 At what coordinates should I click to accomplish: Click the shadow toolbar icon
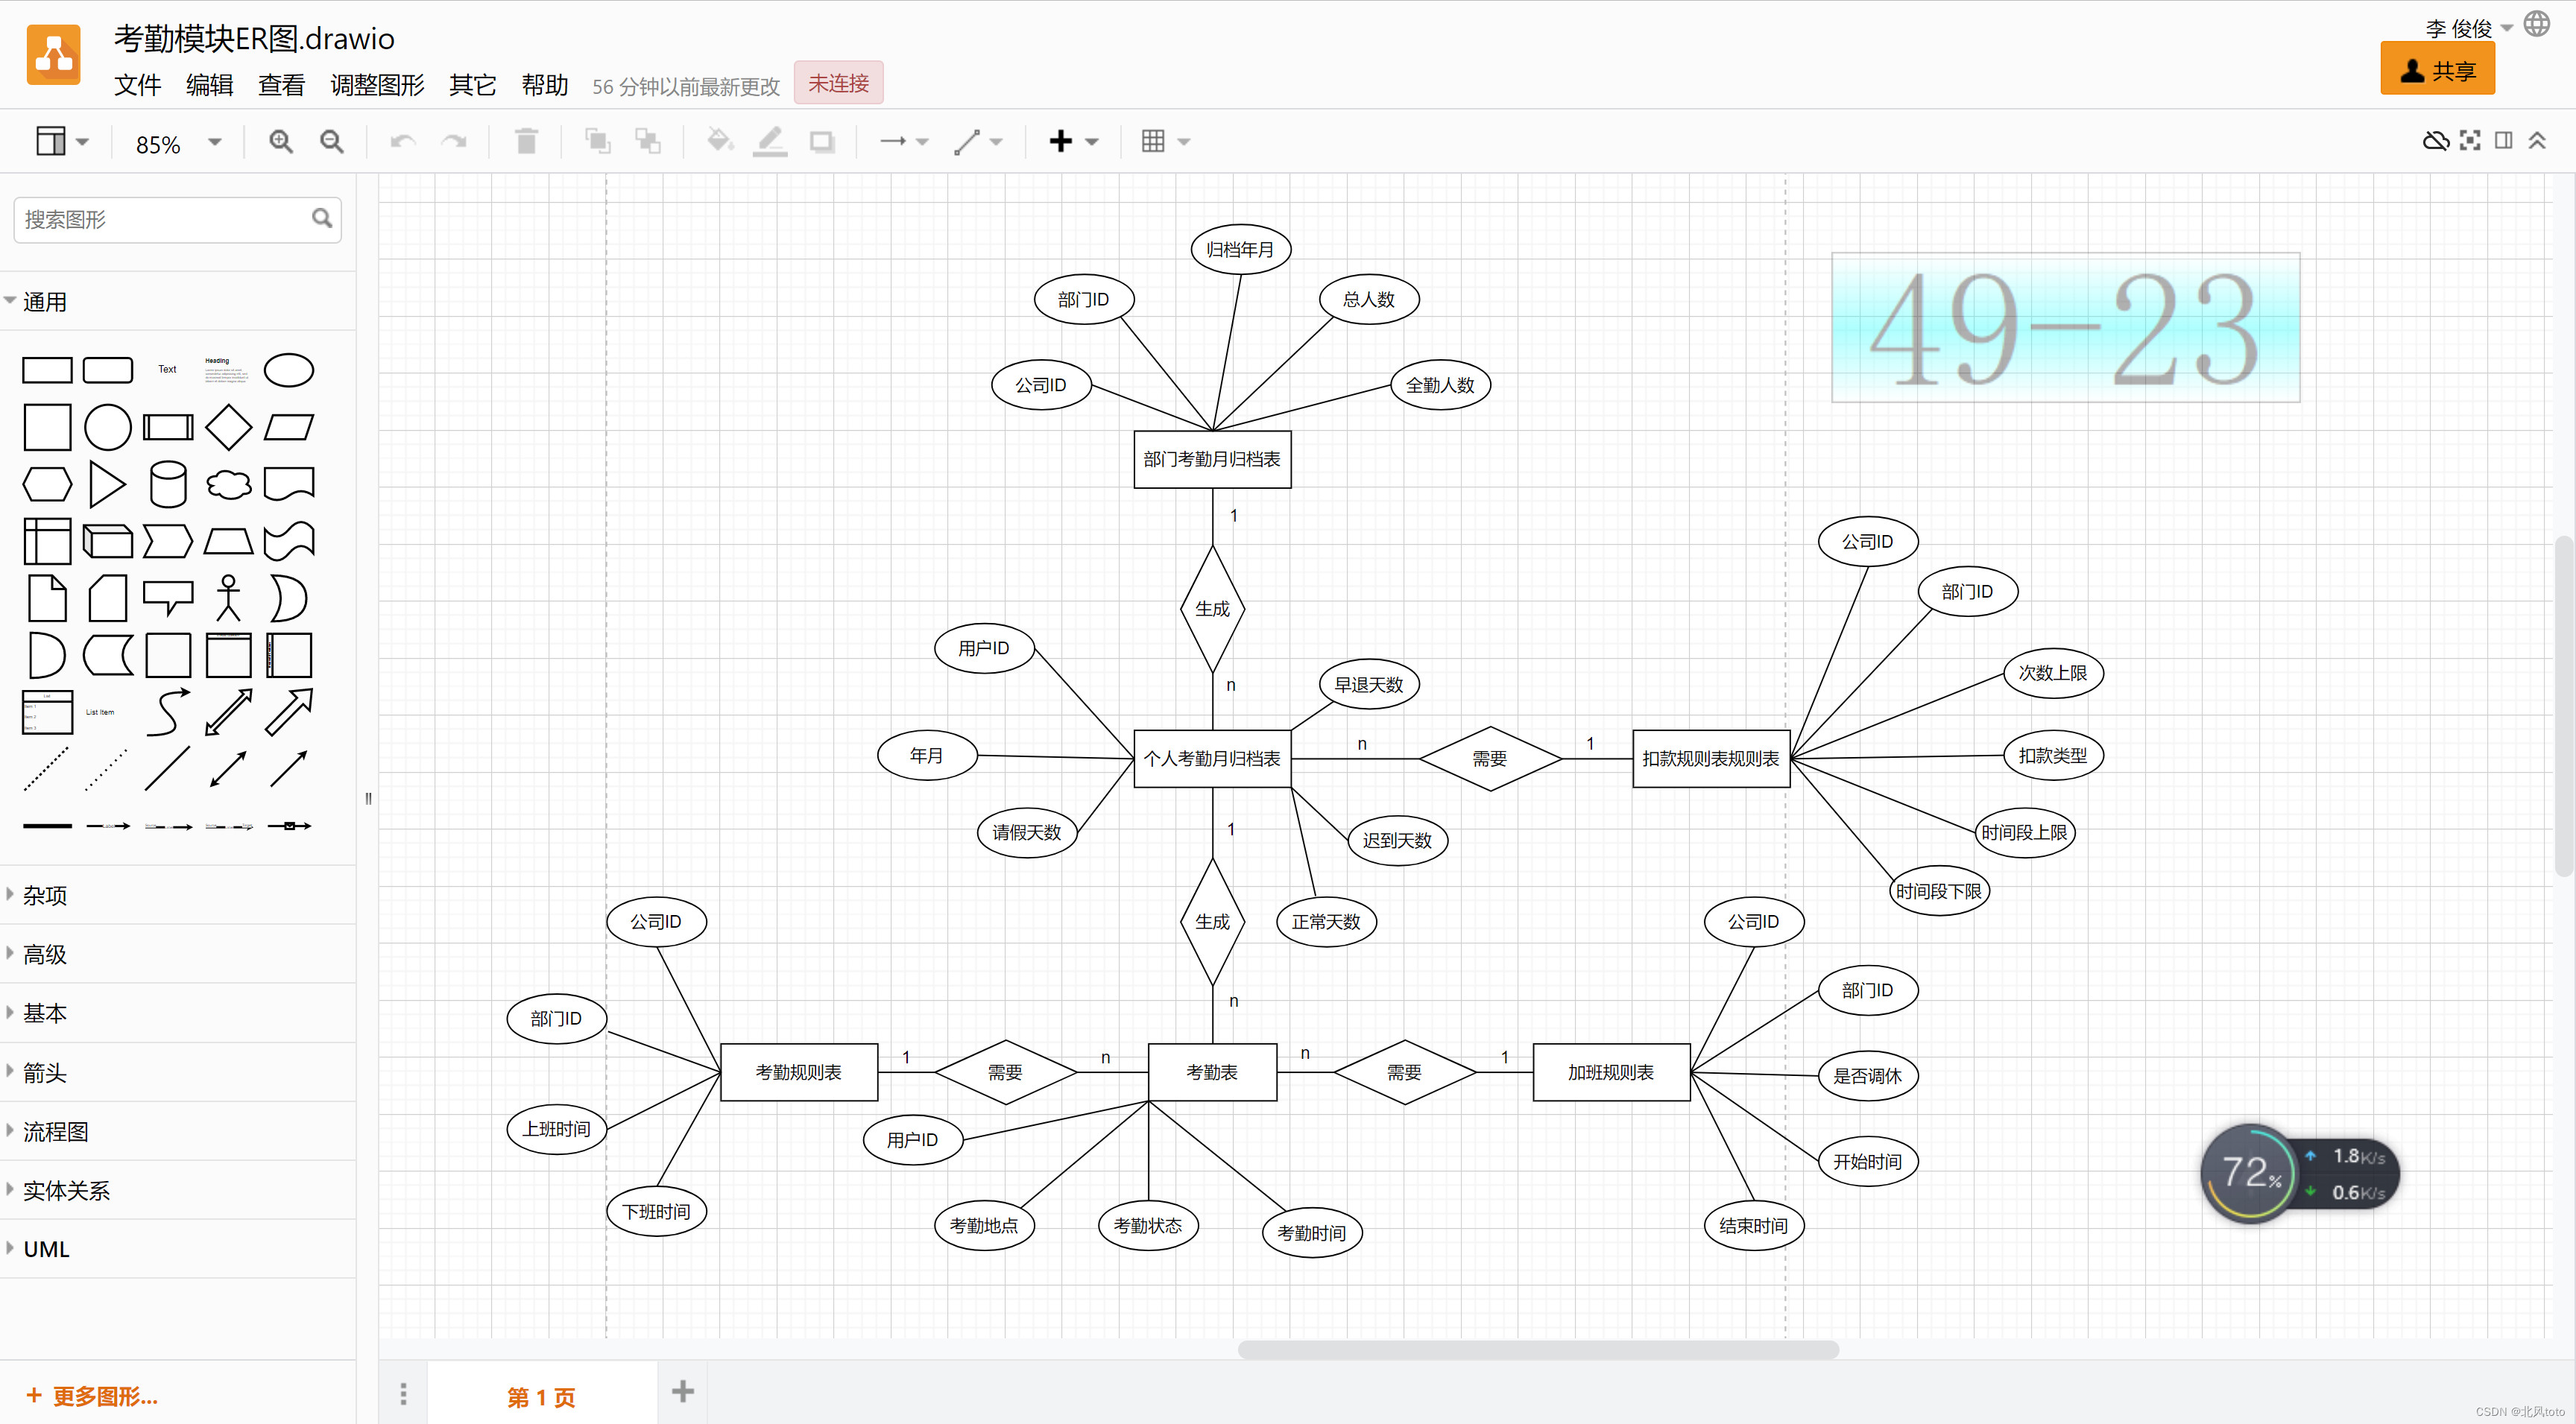(822, 142)
